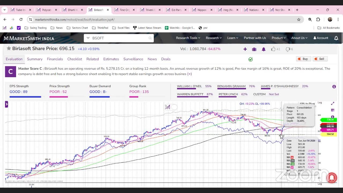Open Product dropdown menu

pyautogui.click(x=278, y=38)
